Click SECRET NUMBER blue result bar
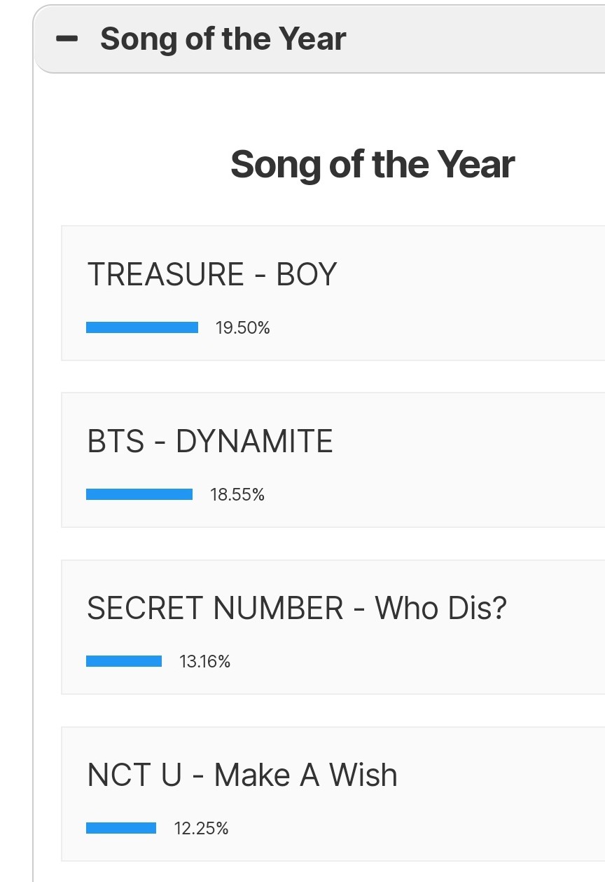 124,661
